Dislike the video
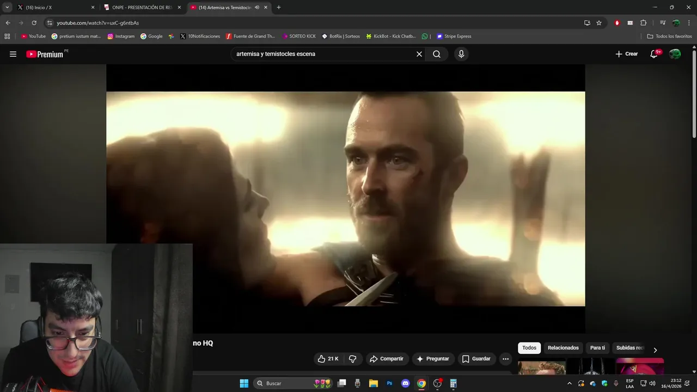The image size is (697, 392). click(x=352, y=359)
